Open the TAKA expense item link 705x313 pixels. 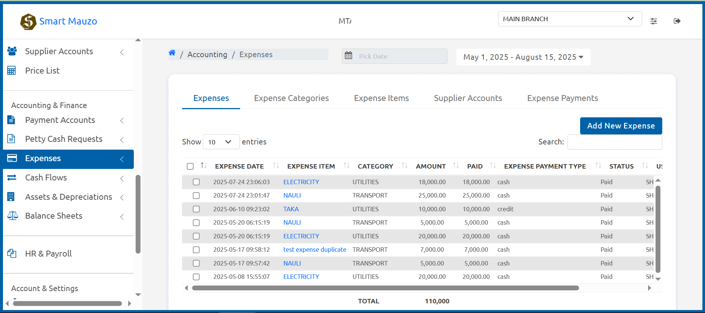[x=291, y=209]
